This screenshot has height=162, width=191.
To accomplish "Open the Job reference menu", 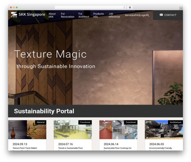I will (x=114, y=15).
